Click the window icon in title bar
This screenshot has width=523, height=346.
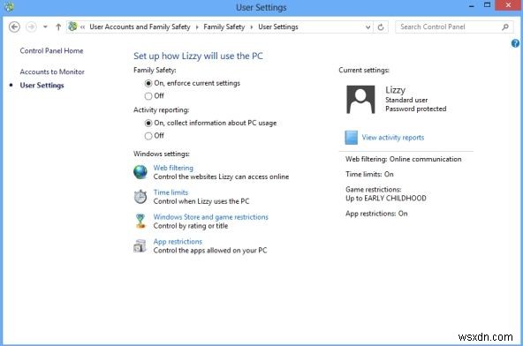9,7
